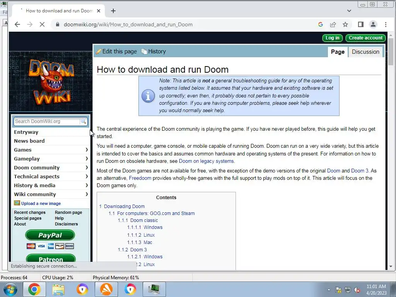Bookmark this page with the star
396x297 pixels.
pyautogui.click(x=345, y=24)
